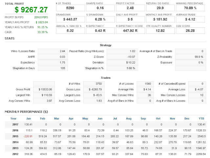Click 2014 October value 232.87
The image size is (210, 158).
click(x=158, y=142)
